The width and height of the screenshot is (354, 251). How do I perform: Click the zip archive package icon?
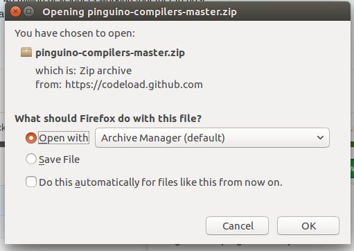pos(26,52)
